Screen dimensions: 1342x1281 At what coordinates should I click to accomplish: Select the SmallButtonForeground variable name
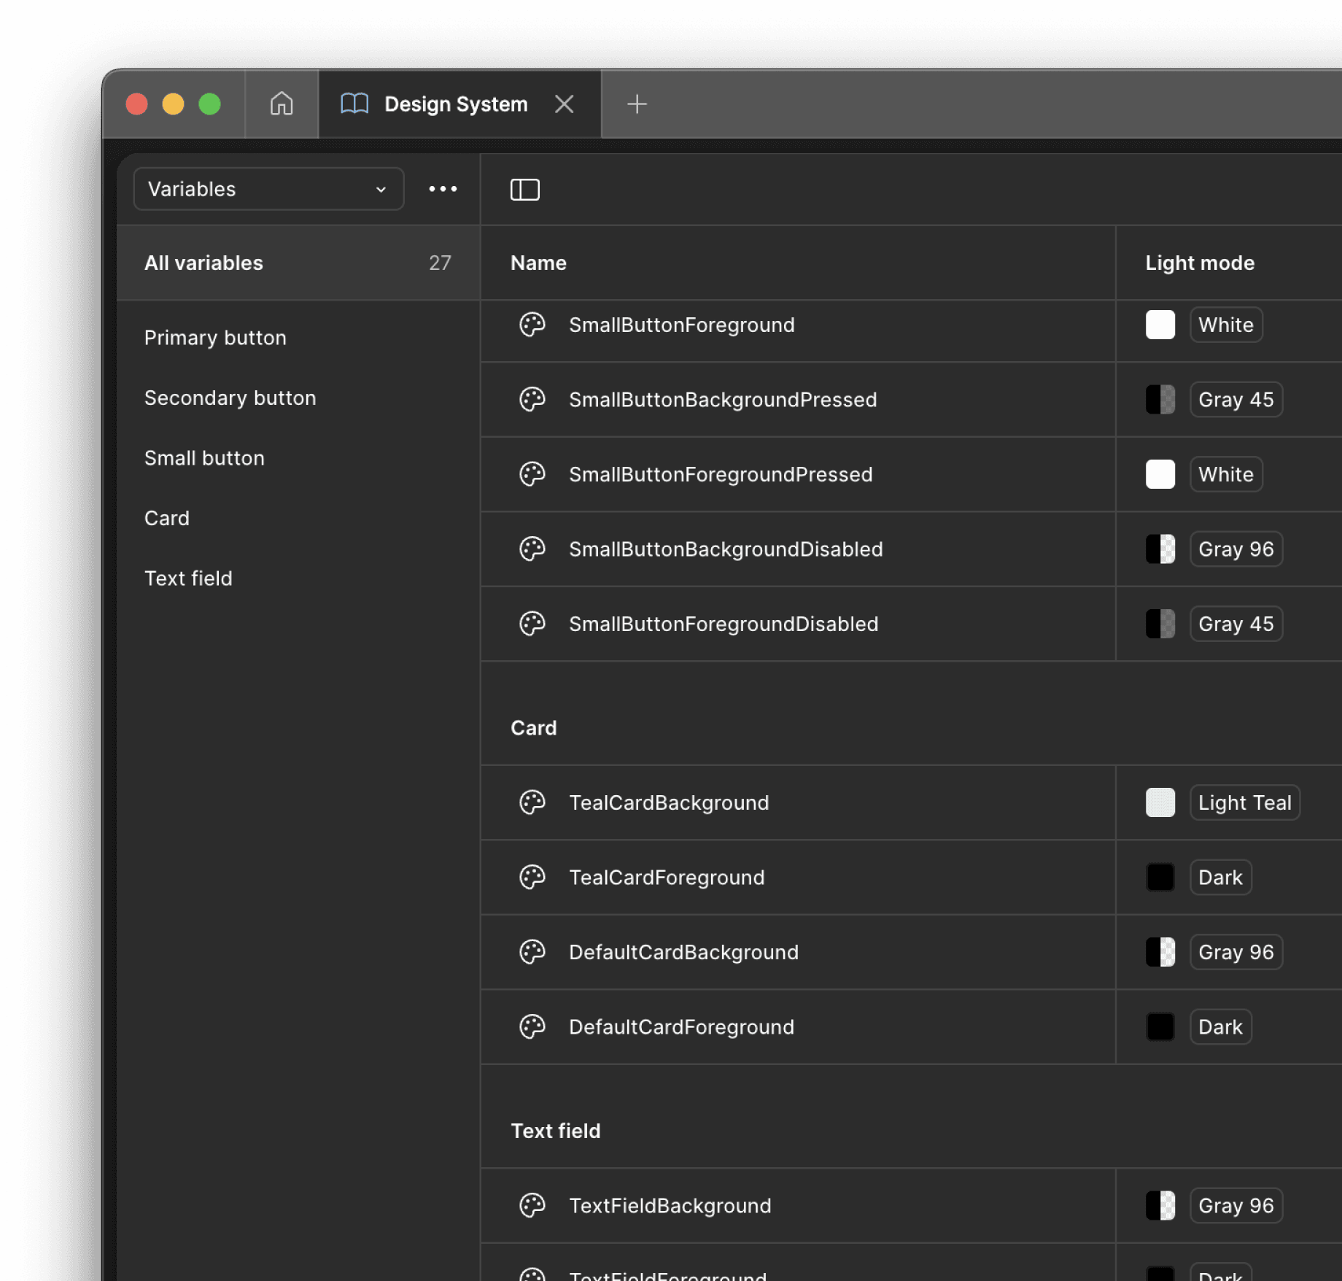(x=681, y=325)
